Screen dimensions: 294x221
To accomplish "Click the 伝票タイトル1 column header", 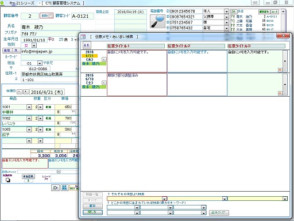I will (136, 46).
